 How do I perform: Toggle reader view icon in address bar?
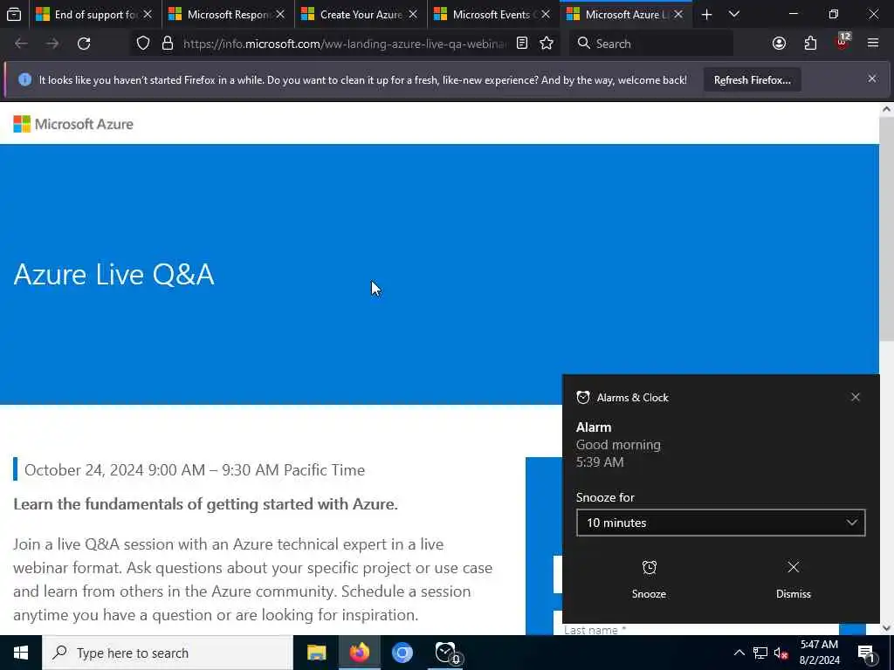point(522,44)
